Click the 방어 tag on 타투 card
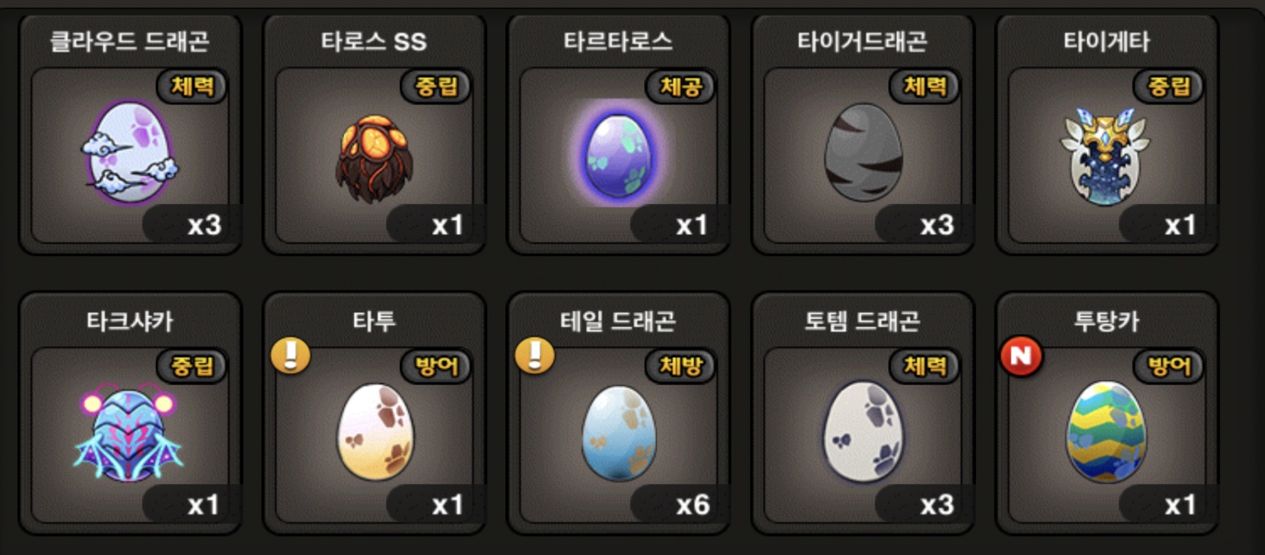Image resolution: width=1265 pixels, height=555 pixels. (x=436, y=366)
